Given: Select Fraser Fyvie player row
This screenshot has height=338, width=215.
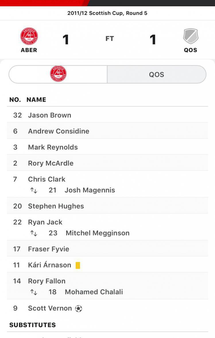Looking at the screenshot, I should pos(107,249).
